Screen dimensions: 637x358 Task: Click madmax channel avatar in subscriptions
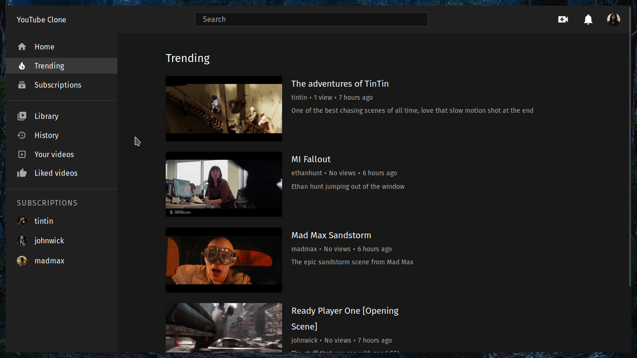(x=22, y=261)
